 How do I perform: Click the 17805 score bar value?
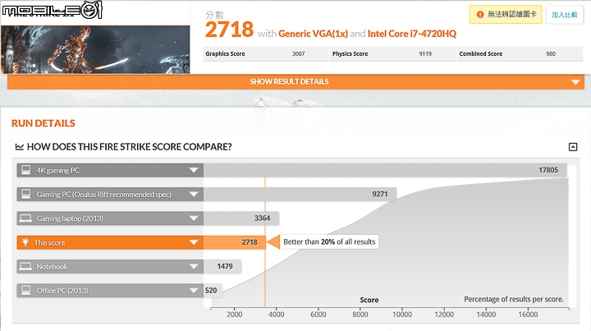point(548,170)
